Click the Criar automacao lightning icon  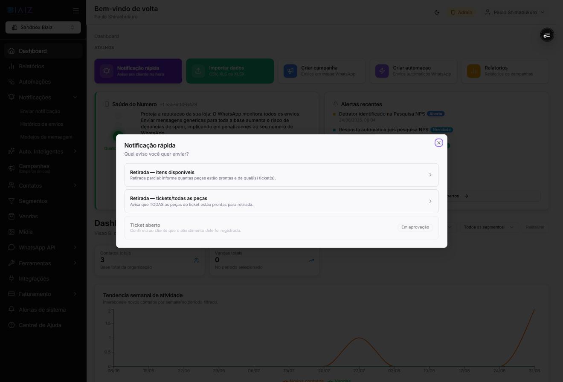pos(382,71)
